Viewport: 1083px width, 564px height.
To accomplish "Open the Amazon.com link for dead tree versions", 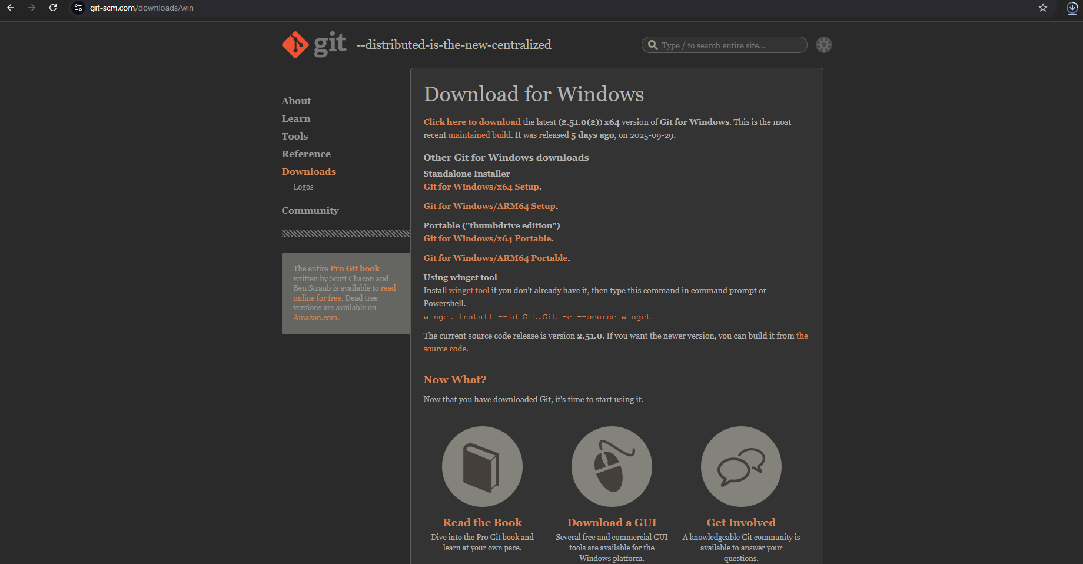I will pos(315,317).
